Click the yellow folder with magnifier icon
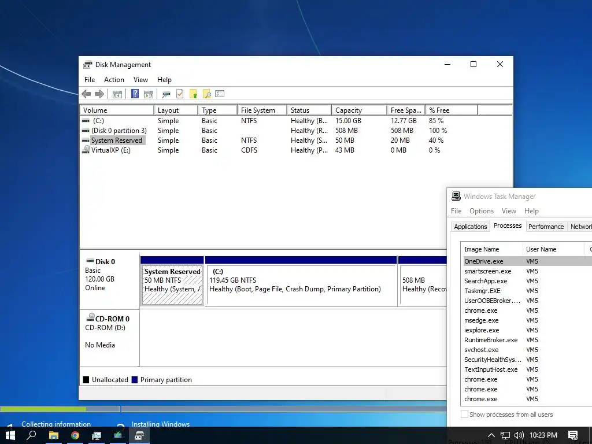The width and height of the screenshot is (592, 444). pyautogui.click(x=206, y=94)
